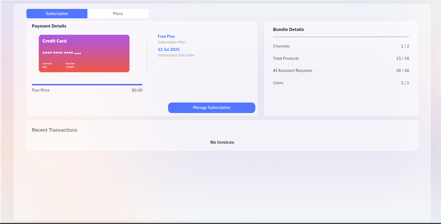
Task: Click the Manage Subscription button
Action: 212,108
